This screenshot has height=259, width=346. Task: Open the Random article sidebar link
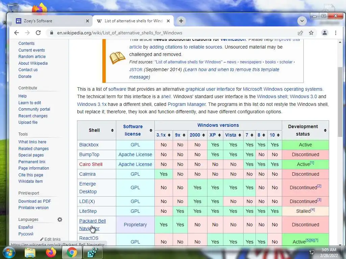(32, 57)
